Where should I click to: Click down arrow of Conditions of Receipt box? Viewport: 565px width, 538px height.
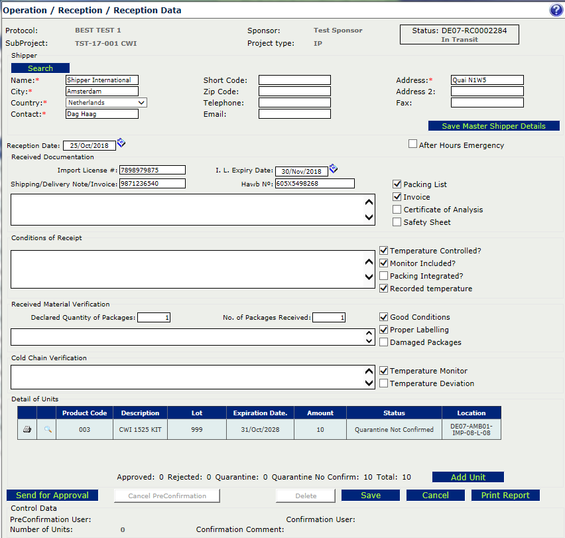point(369,277)
